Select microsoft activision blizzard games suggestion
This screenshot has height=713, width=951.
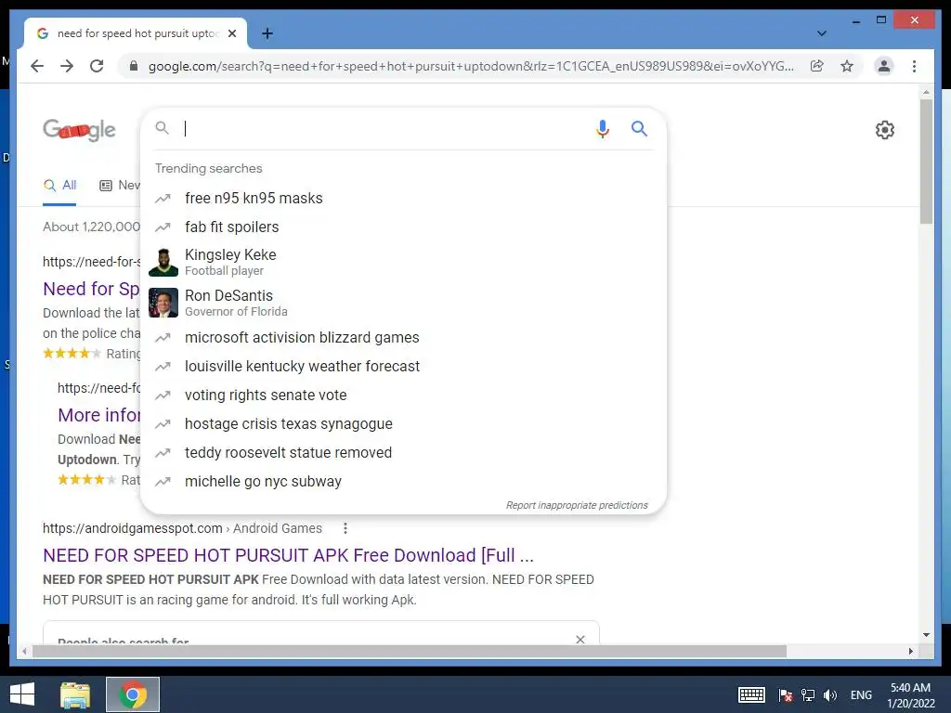coord(403,338)
